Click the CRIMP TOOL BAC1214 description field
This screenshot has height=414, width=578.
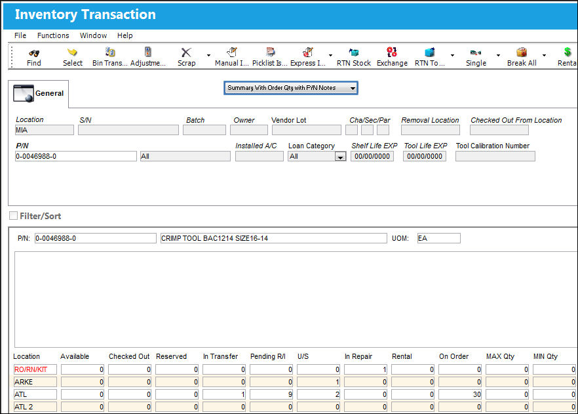coord(273,238)
